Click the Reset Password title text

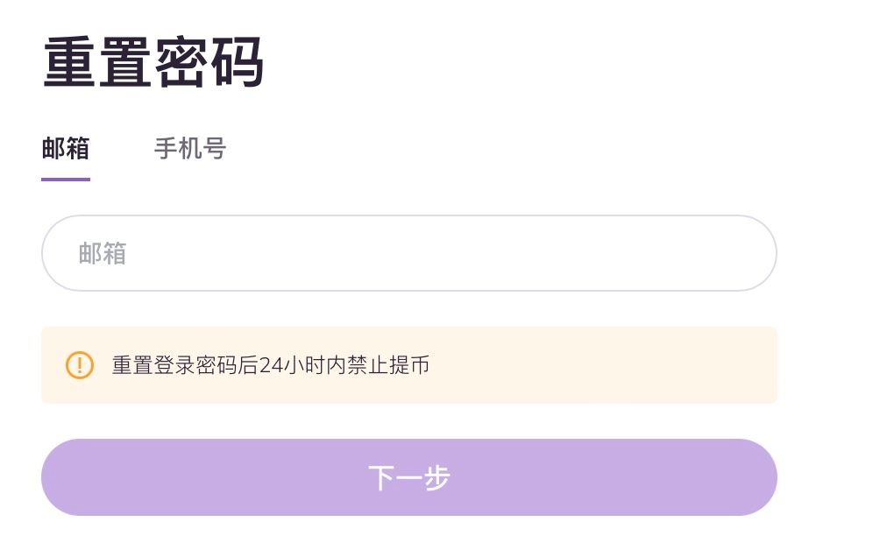point(153,63)
